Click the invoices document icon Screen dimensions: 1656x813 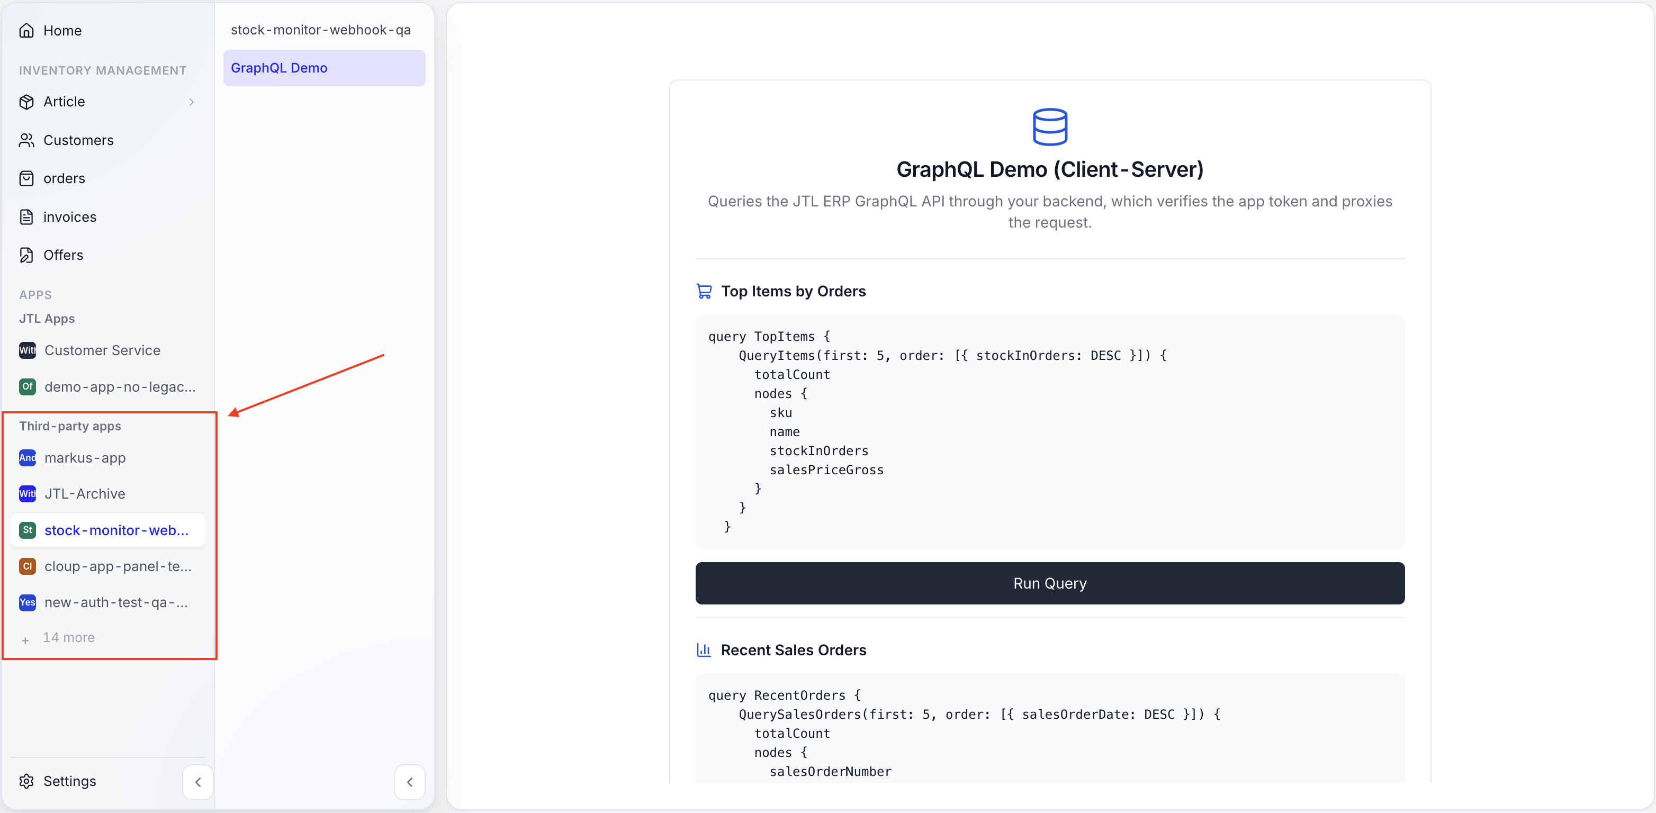point(26,216)
